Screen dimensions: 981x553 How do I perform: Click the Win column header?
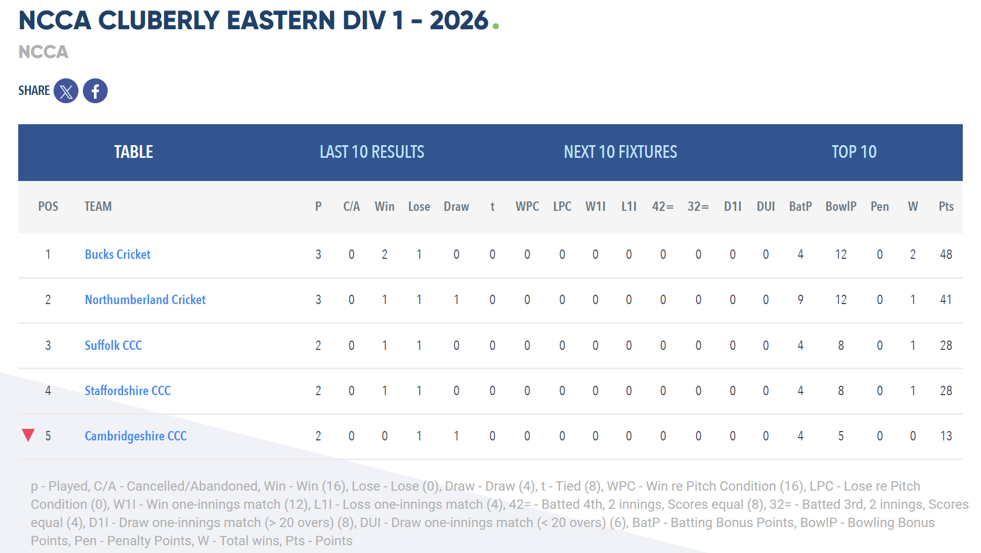point(384,206)
